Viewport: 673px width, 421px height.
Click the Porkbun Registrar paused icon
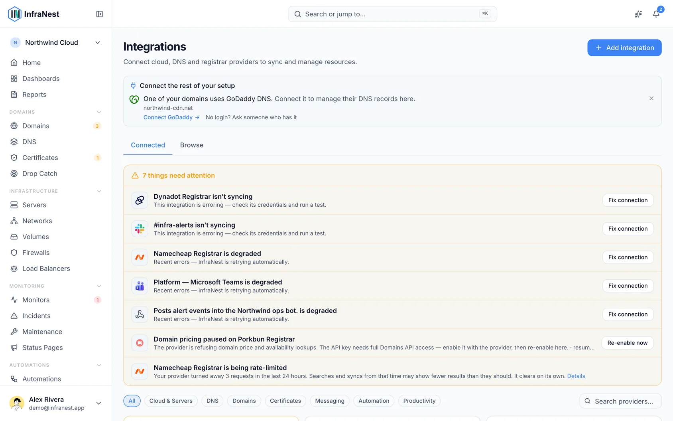pos(140,343)
